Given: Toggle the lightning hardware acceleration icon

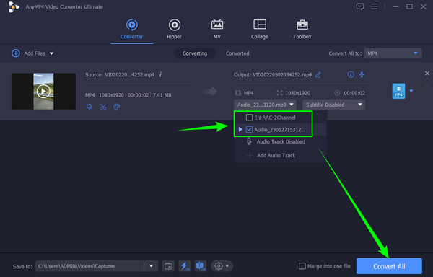Looking at the screenshot, I should pyautogui.click(x=185, y=266).
